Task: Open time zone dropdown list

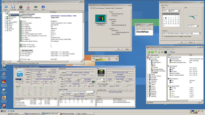Action: coord(200,33)
